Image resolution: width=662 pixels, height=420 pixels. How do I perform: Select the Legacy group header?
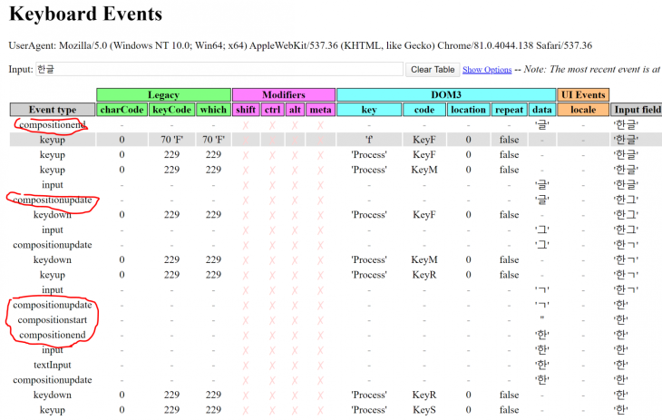point(163,94)
